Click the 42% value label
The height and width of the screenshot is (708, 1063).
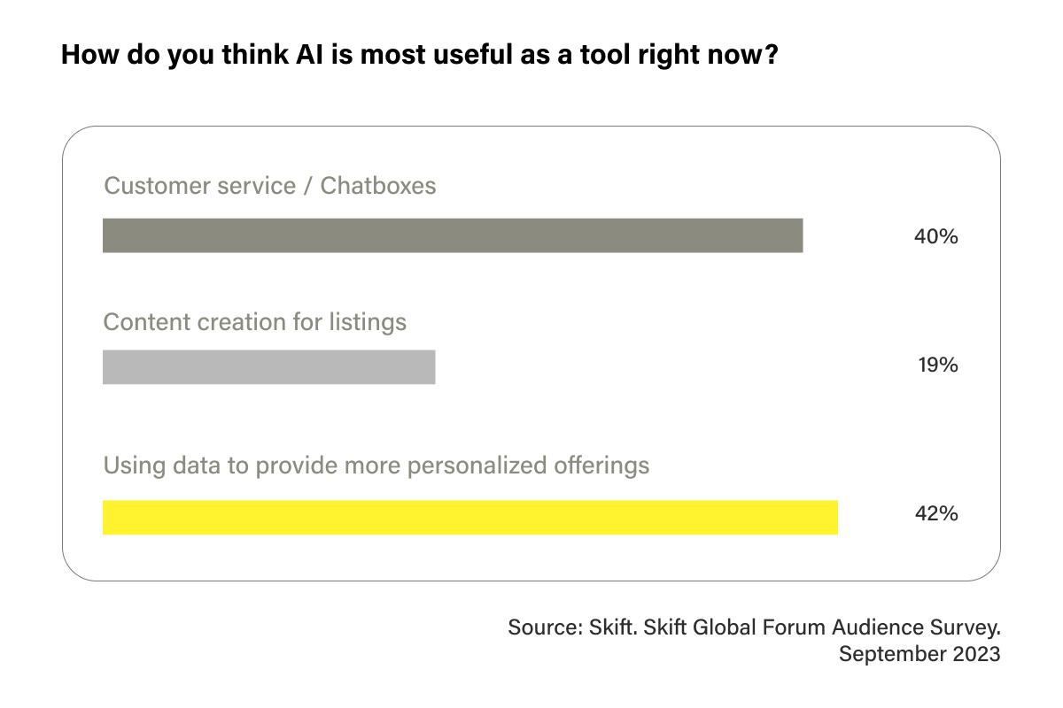pyautogui.click(x=936, y=514)
